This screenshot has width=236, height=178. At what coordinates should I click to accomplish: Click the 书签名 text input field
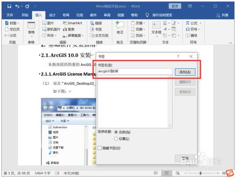pyautogui.click(x=135, y=71)
